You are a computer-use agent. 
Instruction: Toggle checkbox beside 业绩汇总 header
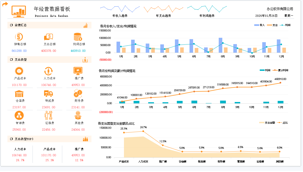(12, 25)
